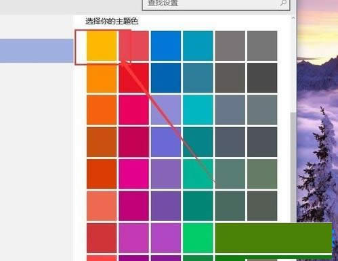
Task: Choose the salmon coral swatch in sixth row
Action: pyautogui.click(x=102, y=206)
